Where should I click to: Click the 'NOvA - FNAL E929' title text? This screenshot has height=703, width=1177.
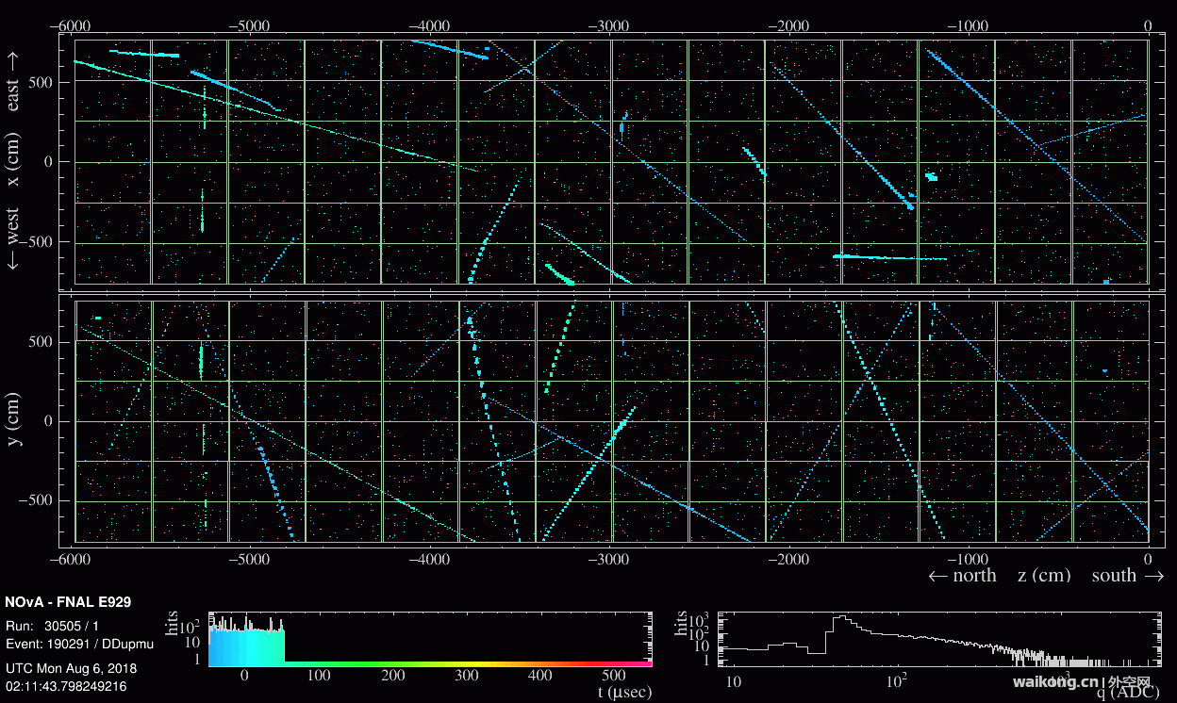click(x=68, y=601)
